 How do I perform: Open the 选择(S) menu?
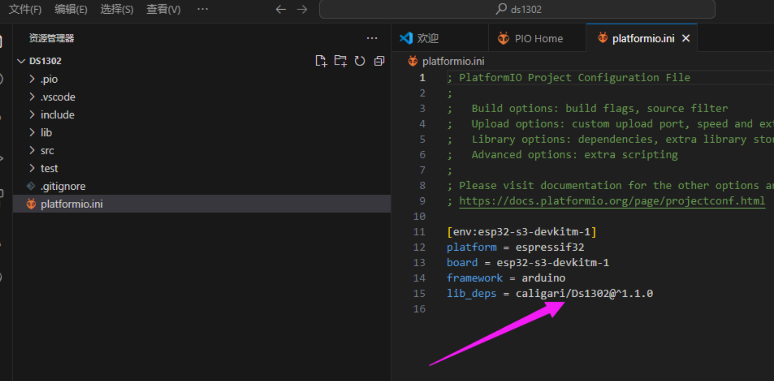click(x=117, y=10)
